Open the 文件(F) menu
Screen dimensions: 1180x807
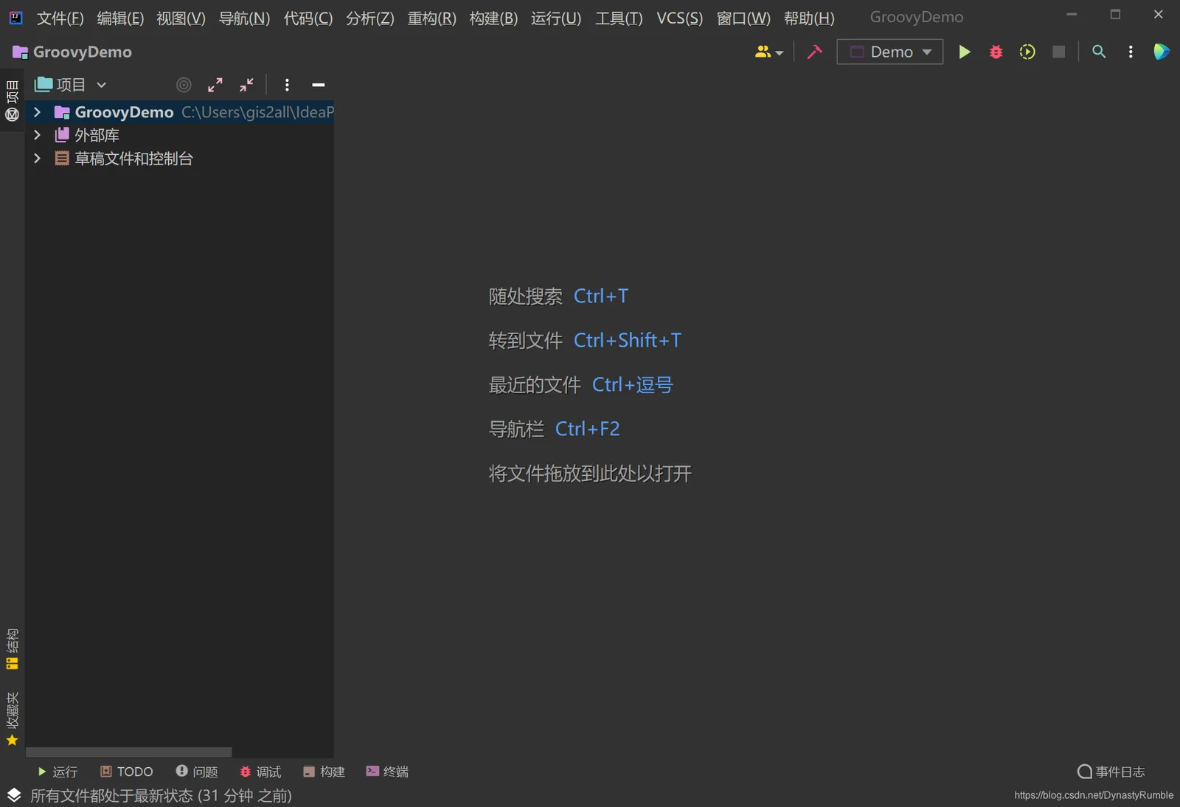tap(60, 18)
